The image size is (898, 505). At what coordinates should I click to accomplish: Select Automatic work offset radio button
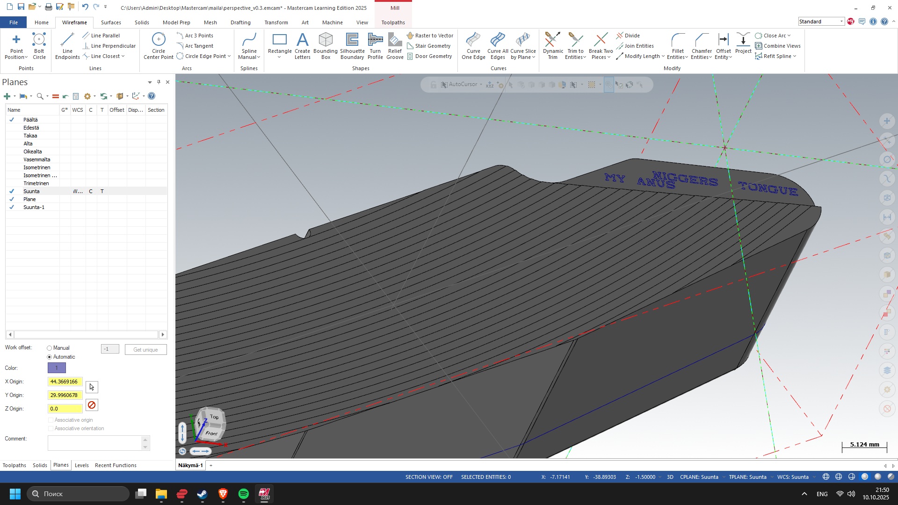(x=50, y=357)
